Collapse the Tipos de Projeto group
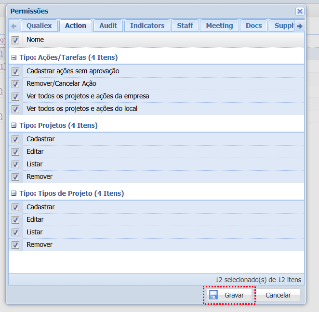This screenshot has width=319, height=312. click(x=14, y=193)
